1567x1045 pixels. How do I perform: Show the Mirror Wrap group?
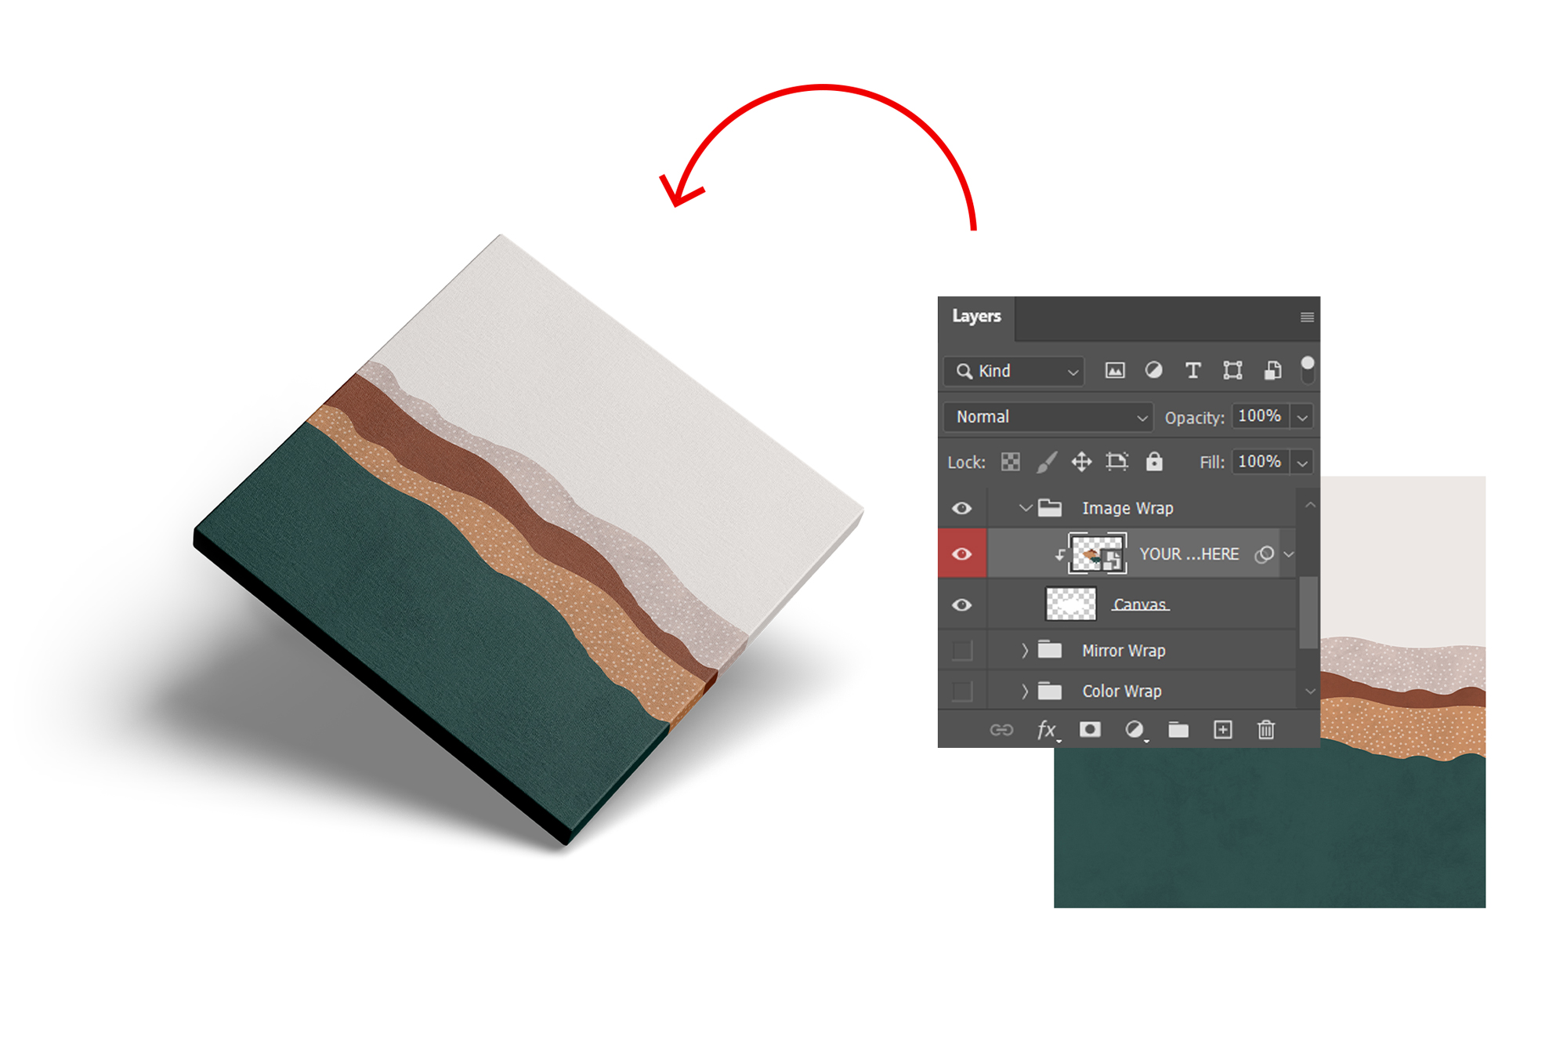(962, 651)
